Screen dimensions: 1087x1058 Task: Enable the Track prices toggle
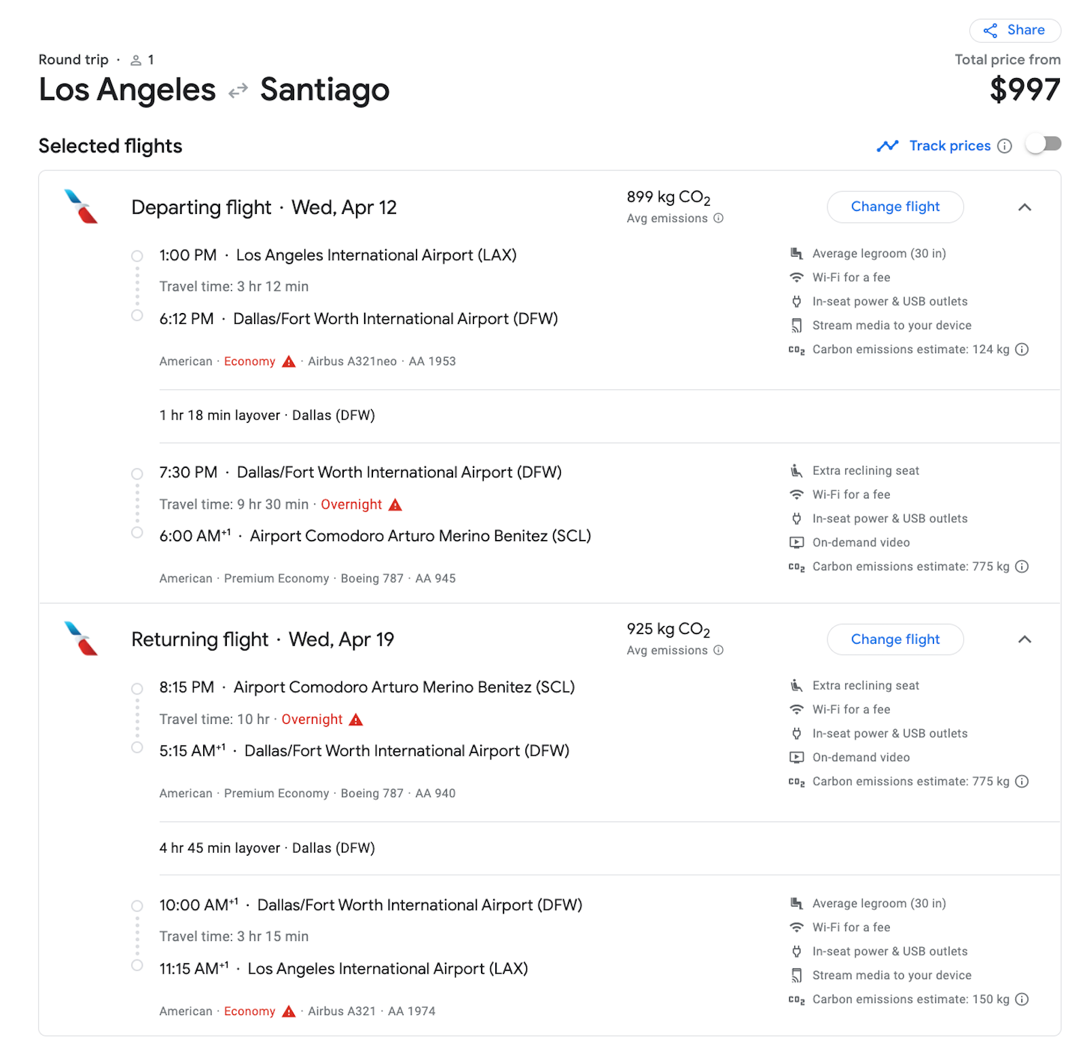pos(1044,144)
